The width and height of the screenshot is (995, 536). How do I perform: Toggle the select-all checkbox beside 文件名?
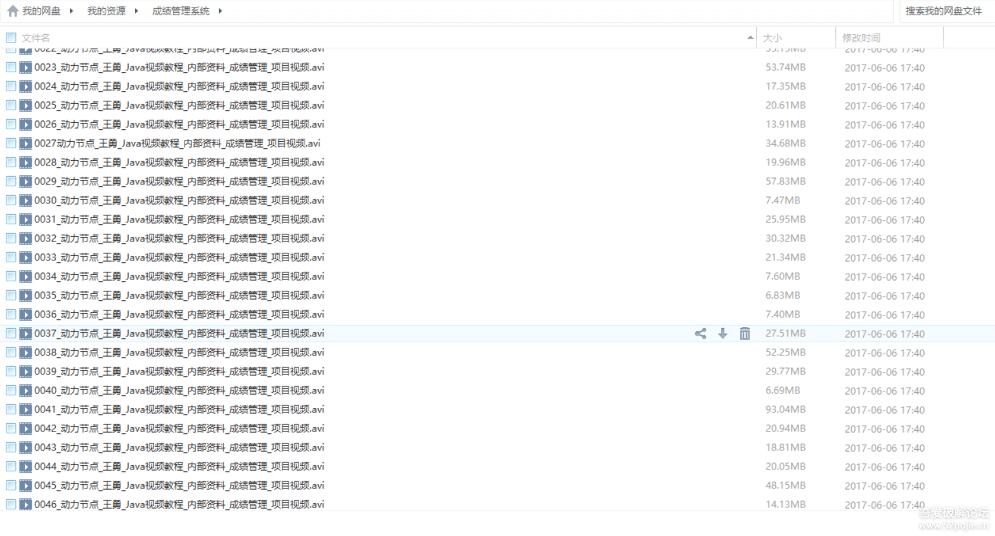11,37
